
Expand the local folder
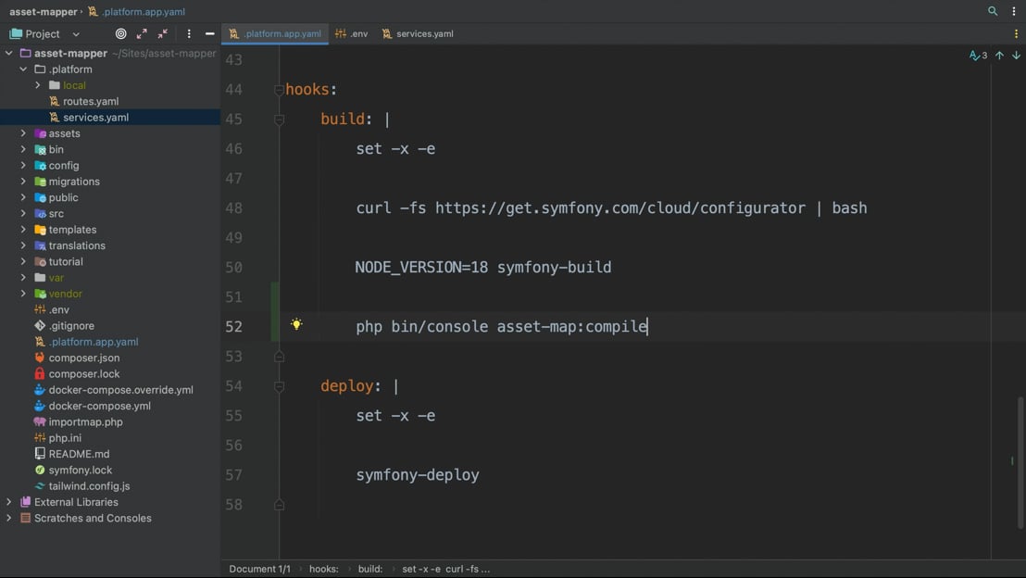pyautogui.click(x=38, y=85)
